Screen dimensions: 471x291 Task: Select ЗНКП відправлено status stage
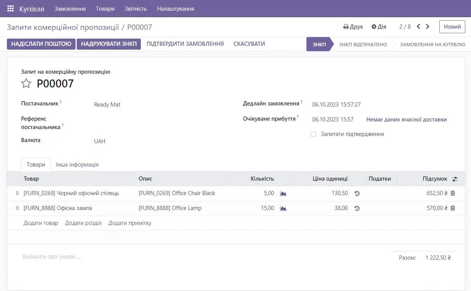click(363, 44)
